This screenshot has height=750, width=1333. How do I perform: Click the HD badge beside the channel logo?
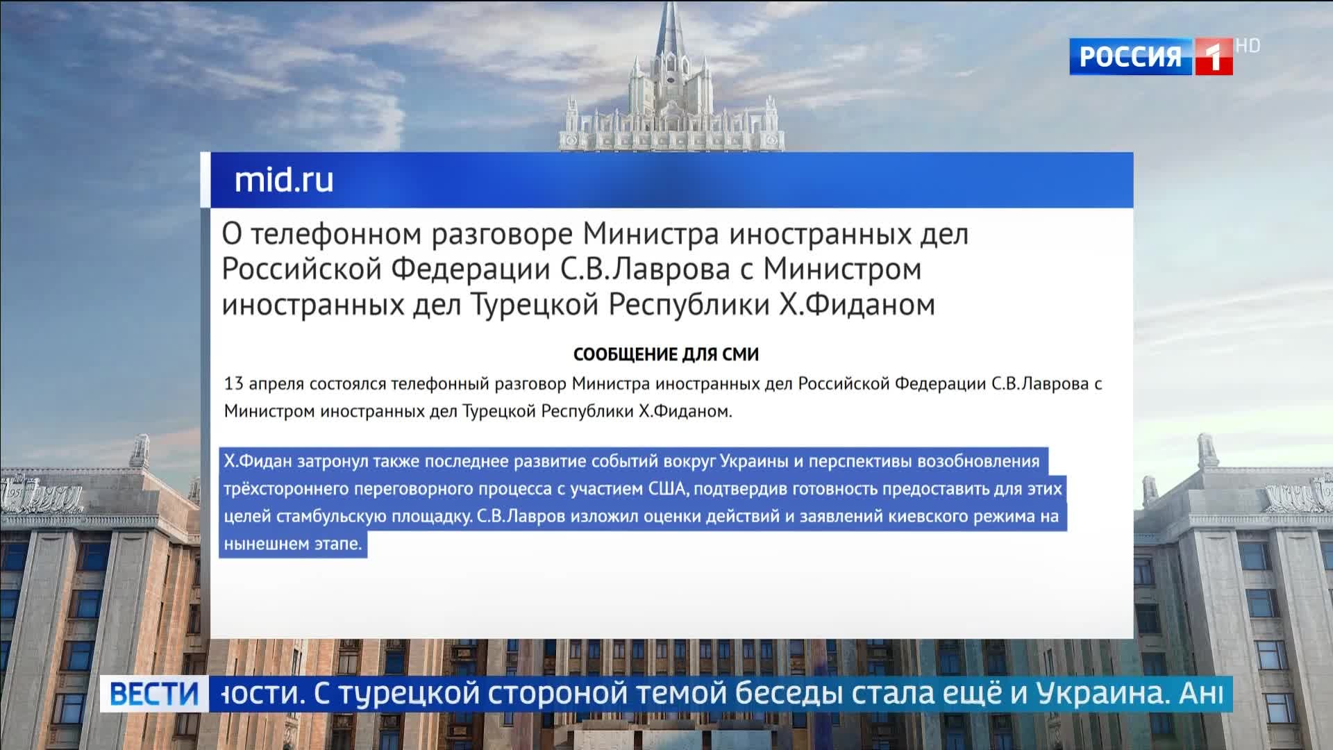point(1248,47)
